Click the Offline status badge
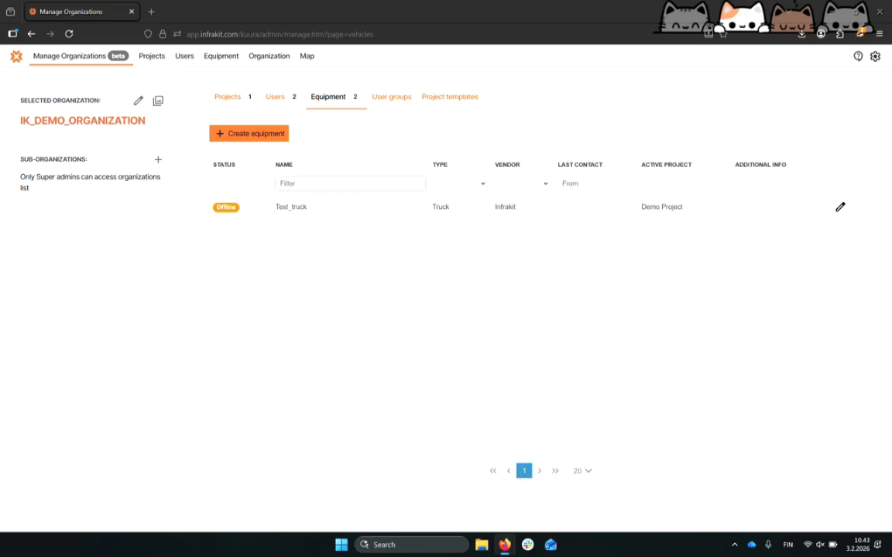This screenshot has width=892, height=557. click(x=226, y=207)
